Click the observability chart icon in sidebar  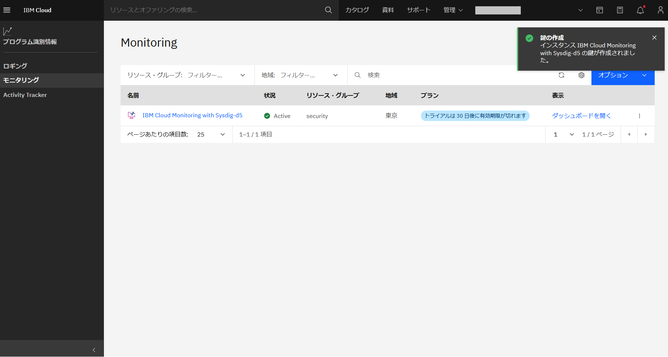coord(7,31)
